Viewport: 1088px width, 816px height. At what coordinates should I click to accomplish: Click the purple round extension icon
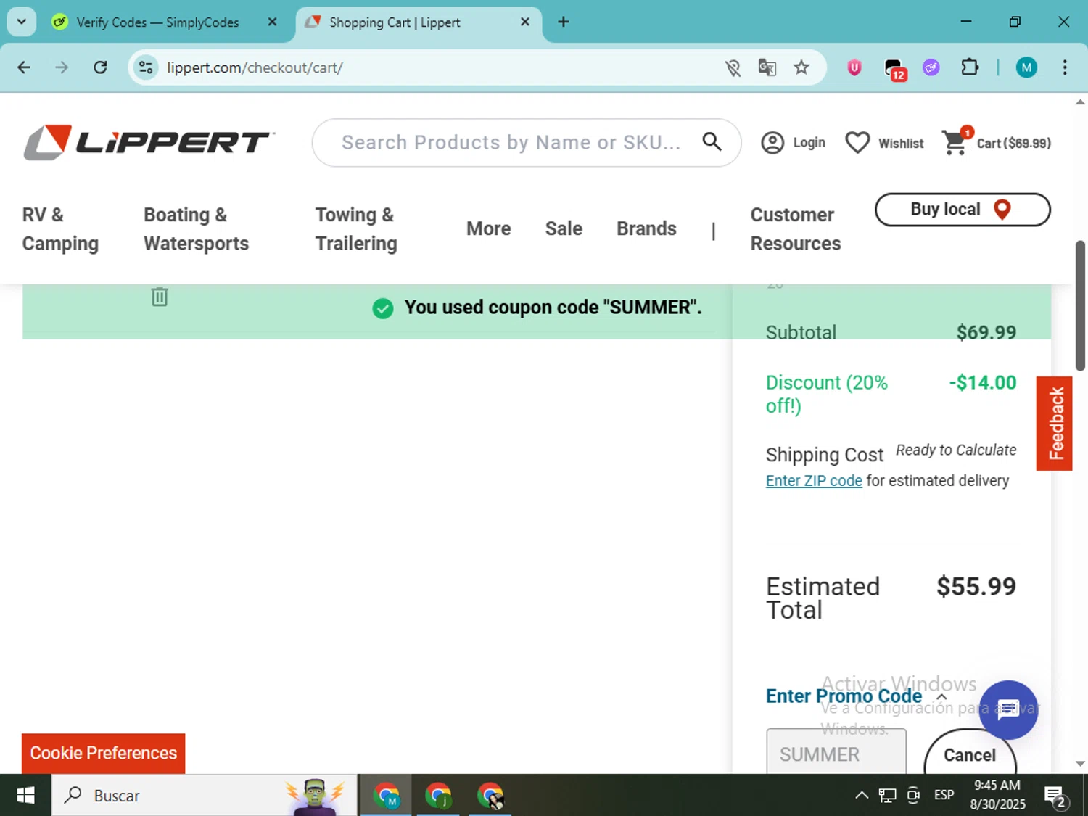pos(931,67)
